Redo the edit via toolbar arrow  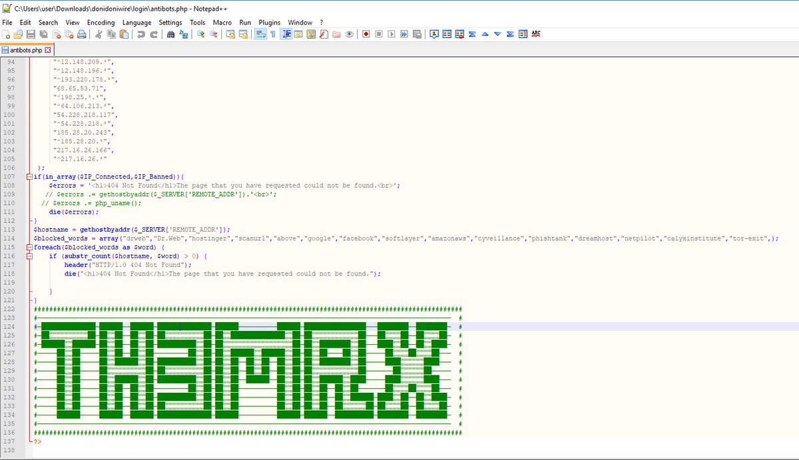(x=154, y=34)
